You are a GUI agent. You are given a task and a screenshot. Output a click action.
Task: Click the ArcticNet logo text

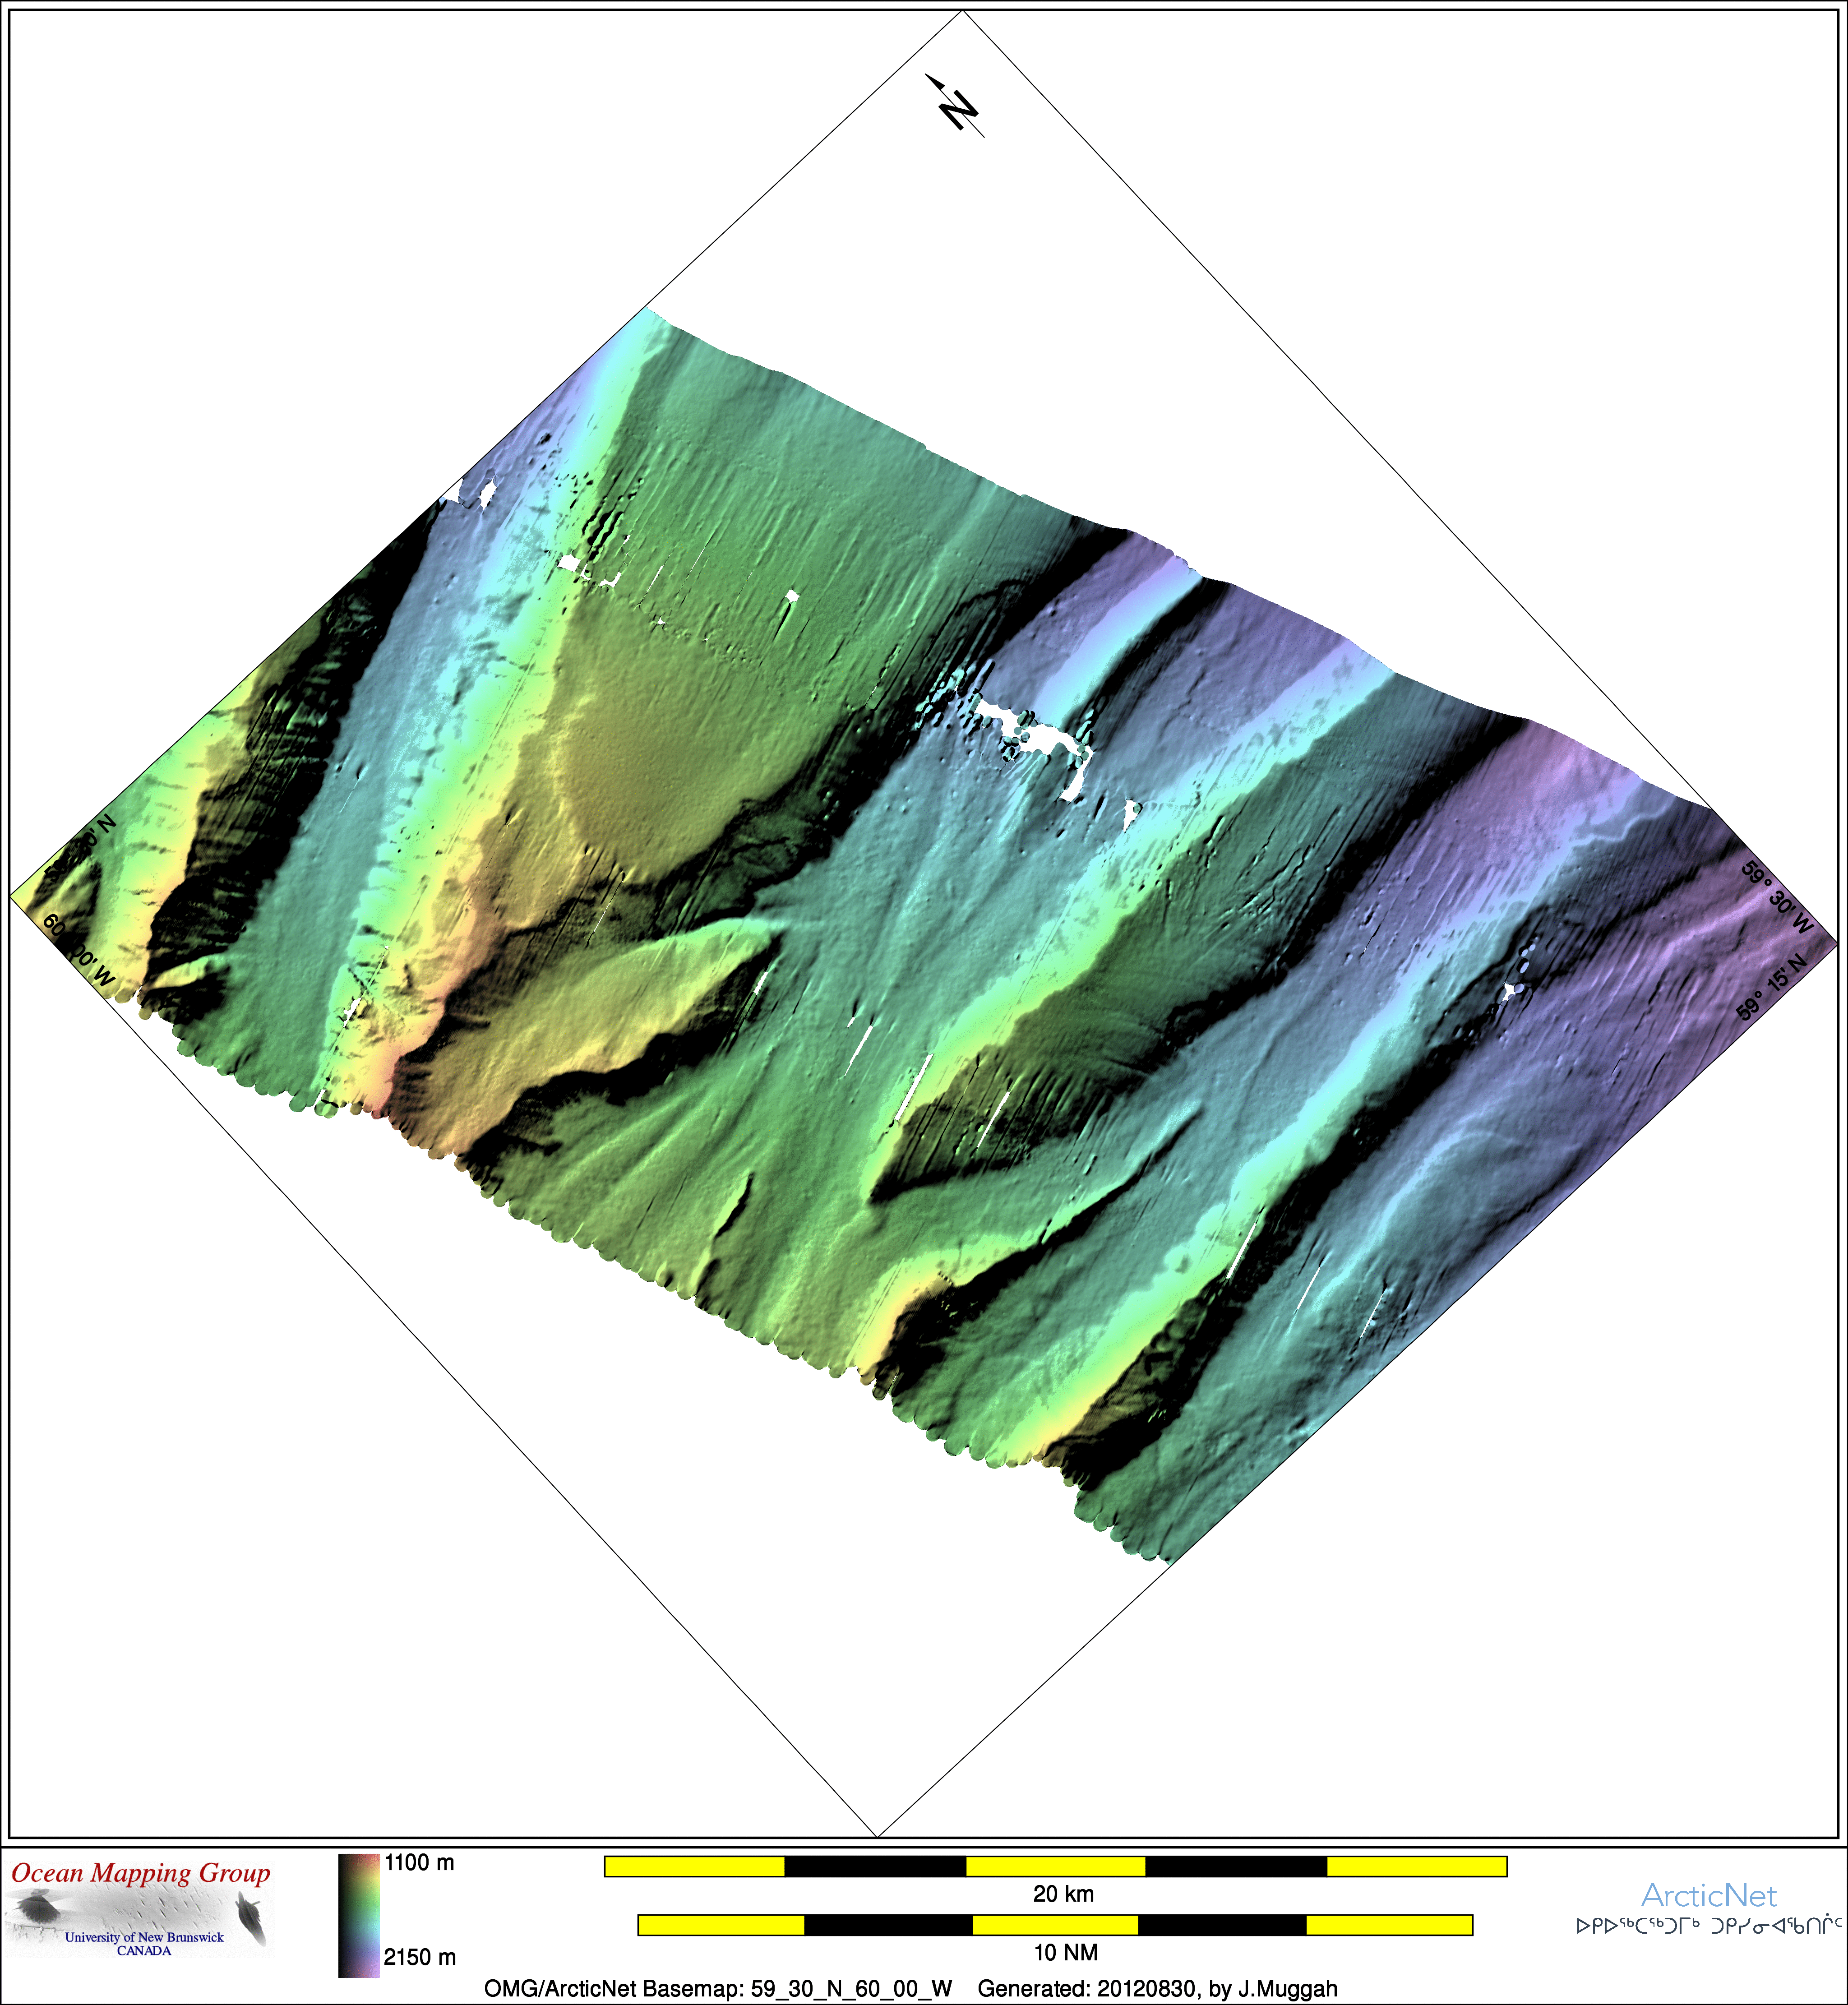(x=1708, y=1895)
